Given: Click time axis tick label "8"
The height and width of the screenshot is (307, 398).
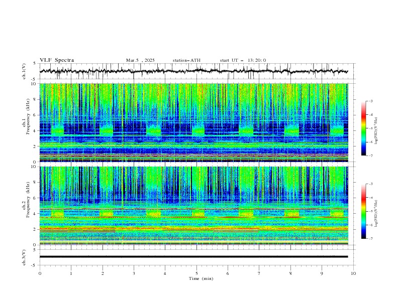Looking at the screenshot, I should 290,273.
